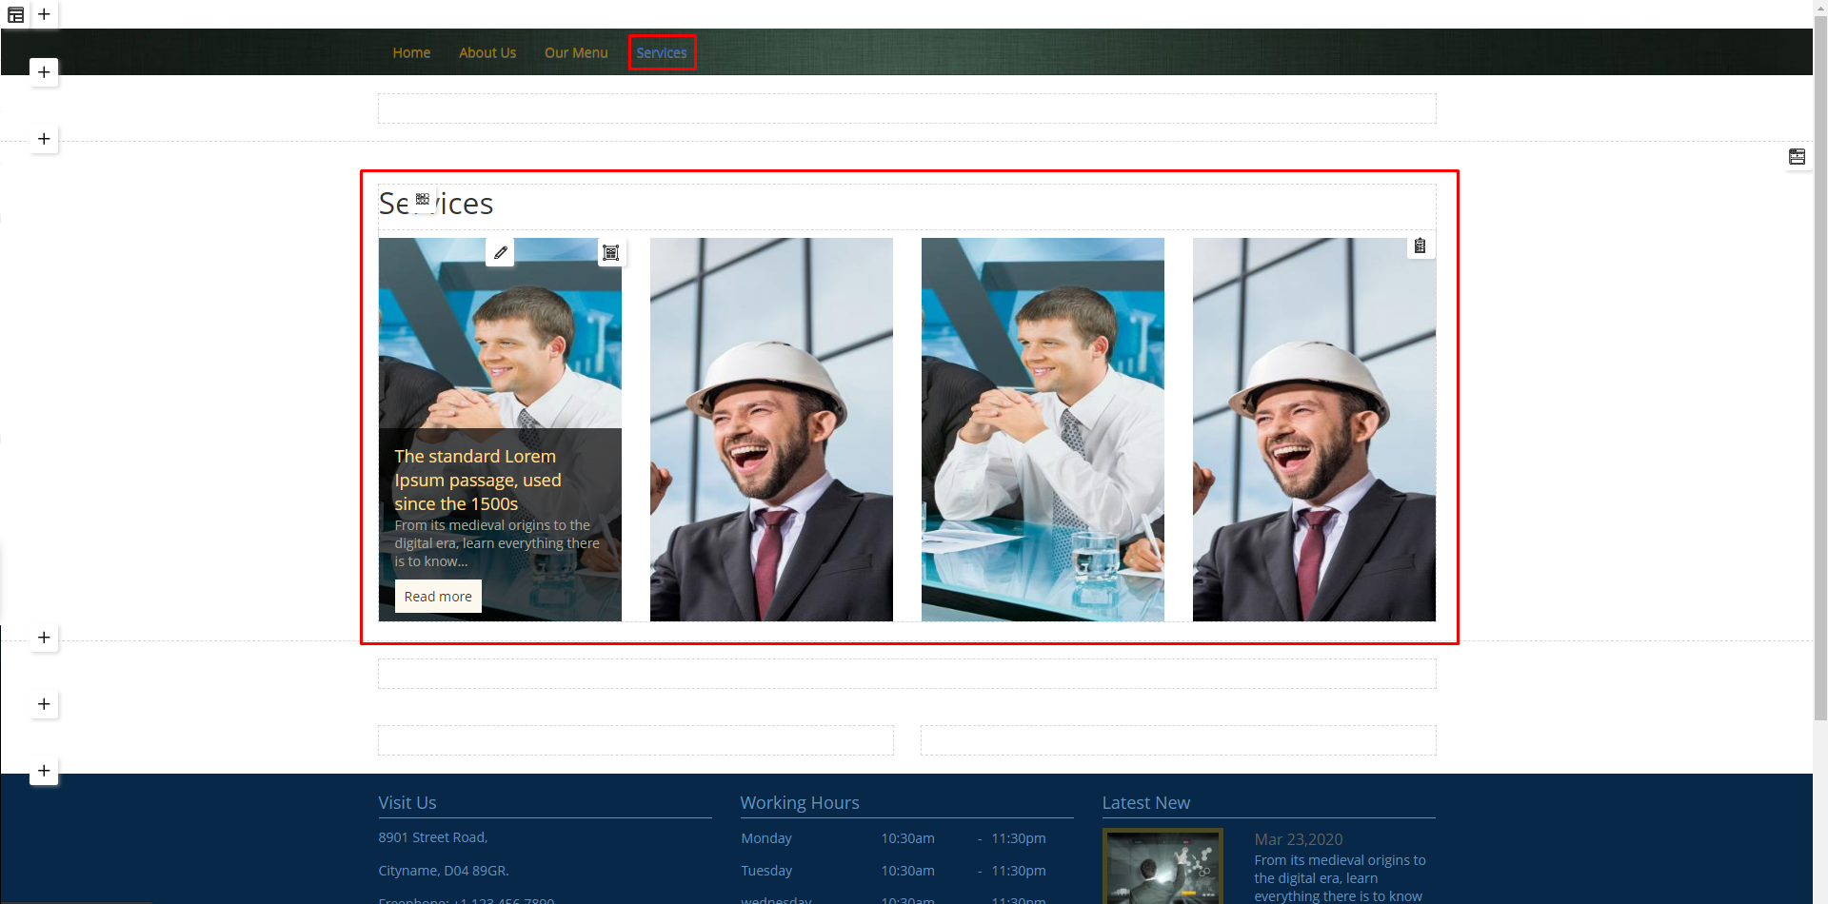Click the 'From its medieval origins' text in first service card
The height and width of the screenshot is (904, 1828).
tap(497, 543)
